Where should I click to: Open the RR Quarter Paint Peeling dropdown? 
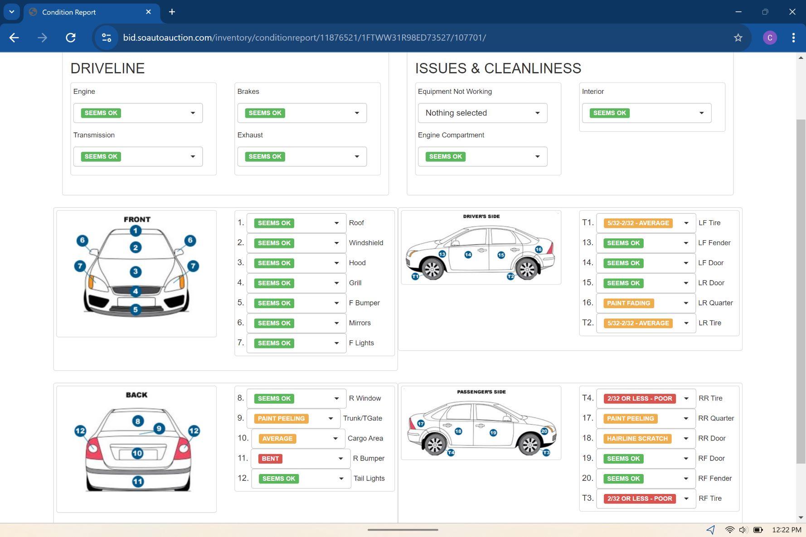(646, 418)
